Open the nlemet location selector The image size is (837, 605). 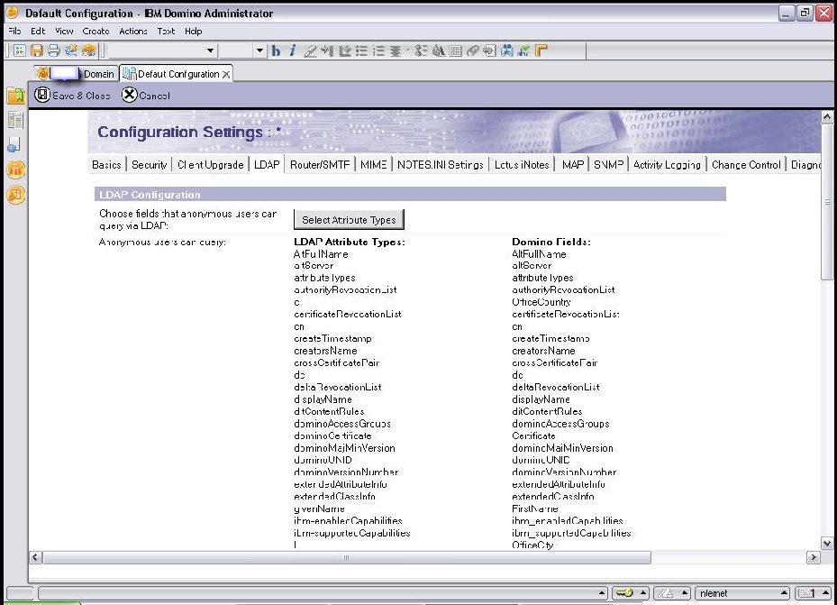[x=742, y=592]
